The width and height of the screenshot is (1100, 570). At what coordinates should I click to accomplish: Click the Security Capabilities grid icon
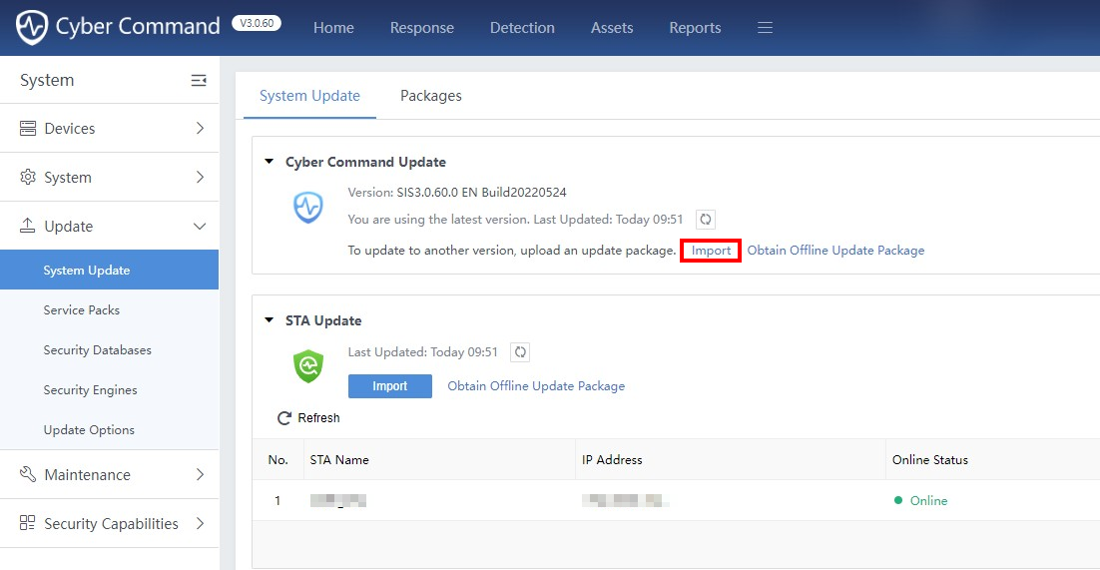coord(27,523)
